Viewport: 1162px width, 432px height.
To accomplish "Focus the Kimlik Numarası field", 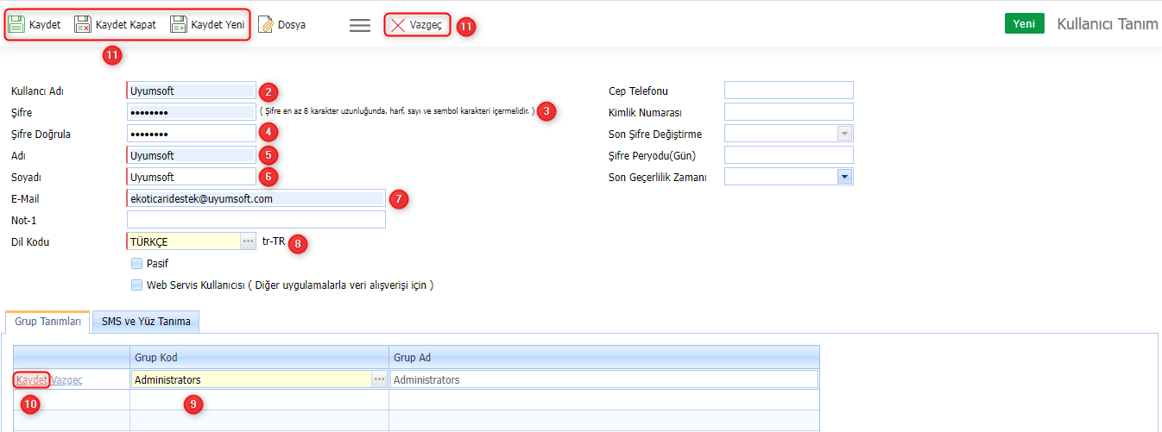I will pos(789,112).
